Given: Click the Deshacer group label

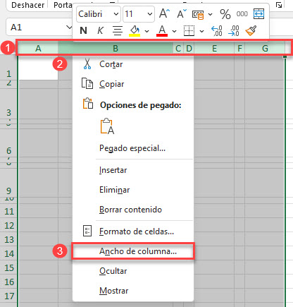Looking at the screenshot, I should (x=27, y=5).
